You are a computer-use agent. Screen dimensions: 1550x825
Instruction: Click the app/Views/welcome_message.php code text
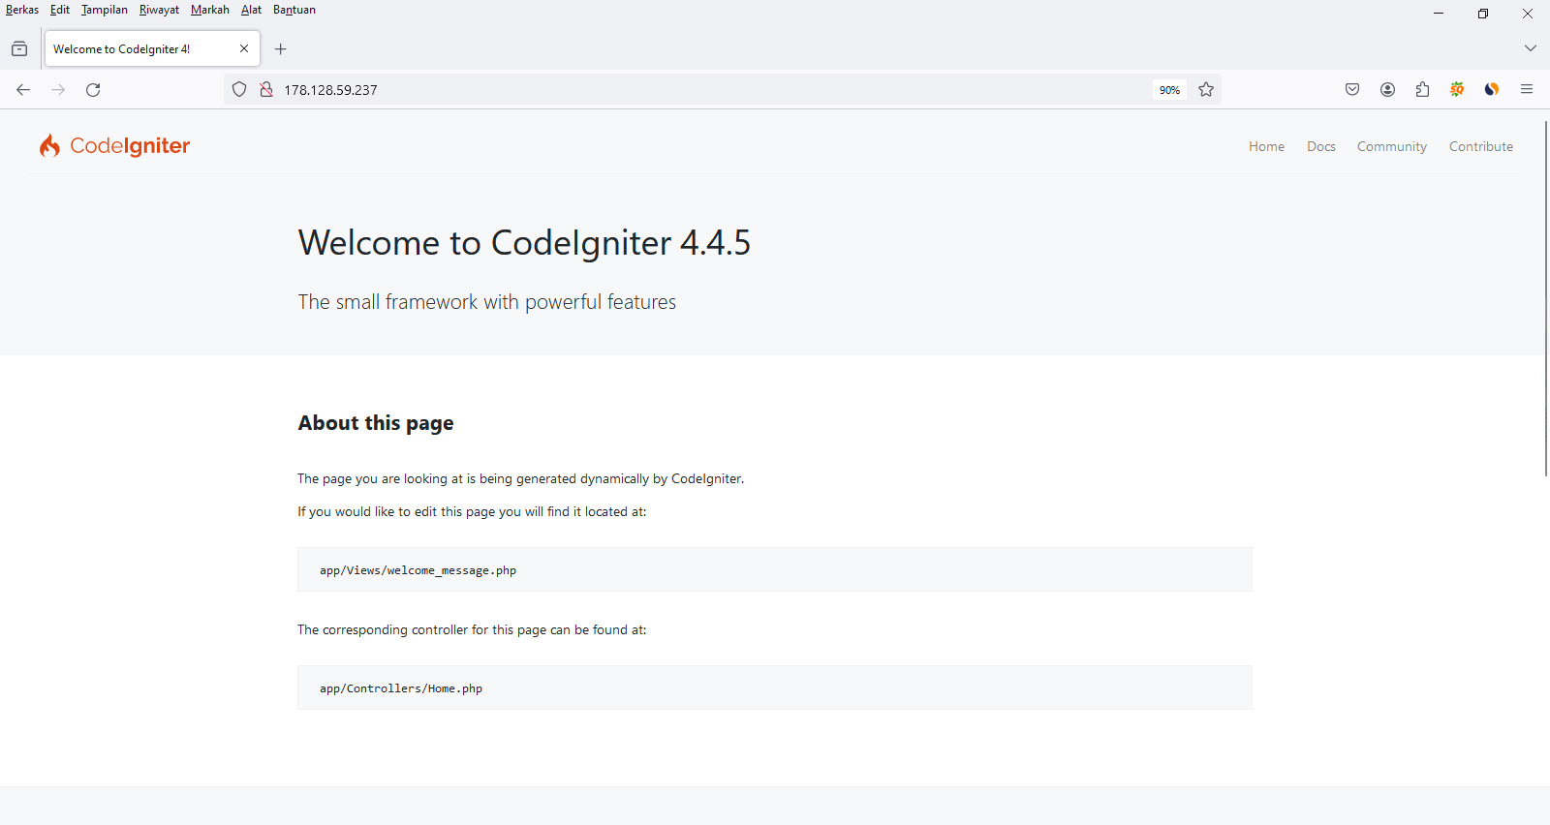(x=418, y=570)
